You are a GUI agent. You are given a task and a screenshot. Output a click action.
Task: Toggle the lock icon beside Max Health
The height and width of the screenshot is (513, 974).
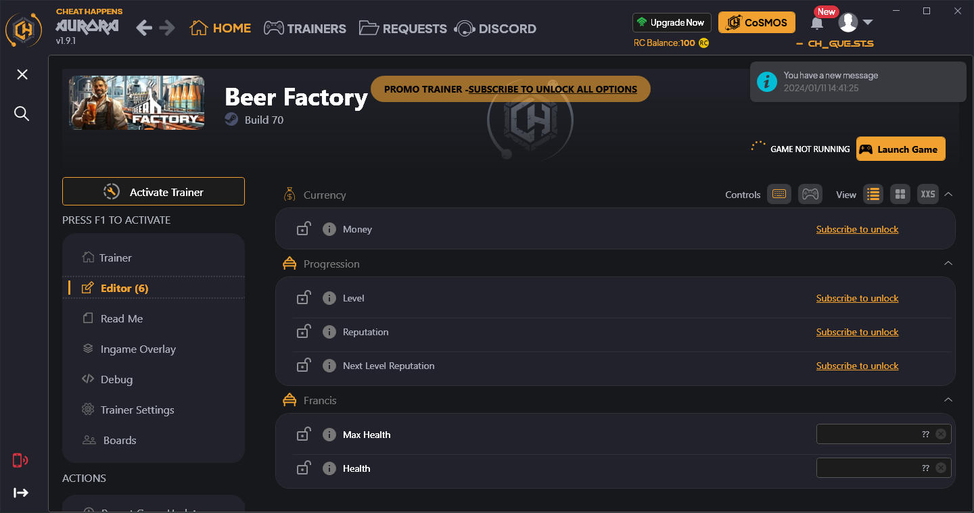[x=303, y=434]
